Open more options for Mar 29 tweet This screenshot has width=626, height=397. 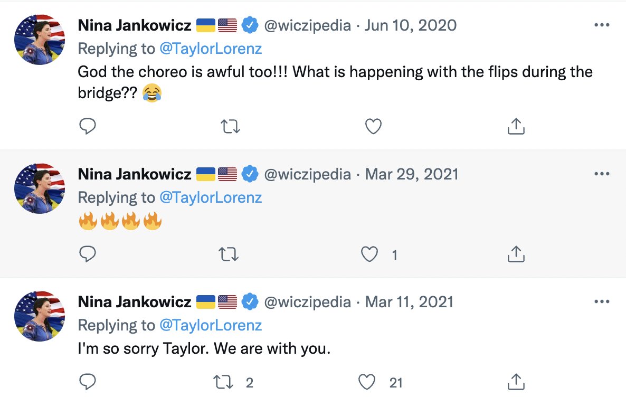pos(602,174)
